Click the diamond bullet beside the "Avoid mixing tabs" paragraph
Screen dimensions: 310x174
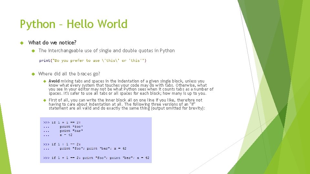45,81
